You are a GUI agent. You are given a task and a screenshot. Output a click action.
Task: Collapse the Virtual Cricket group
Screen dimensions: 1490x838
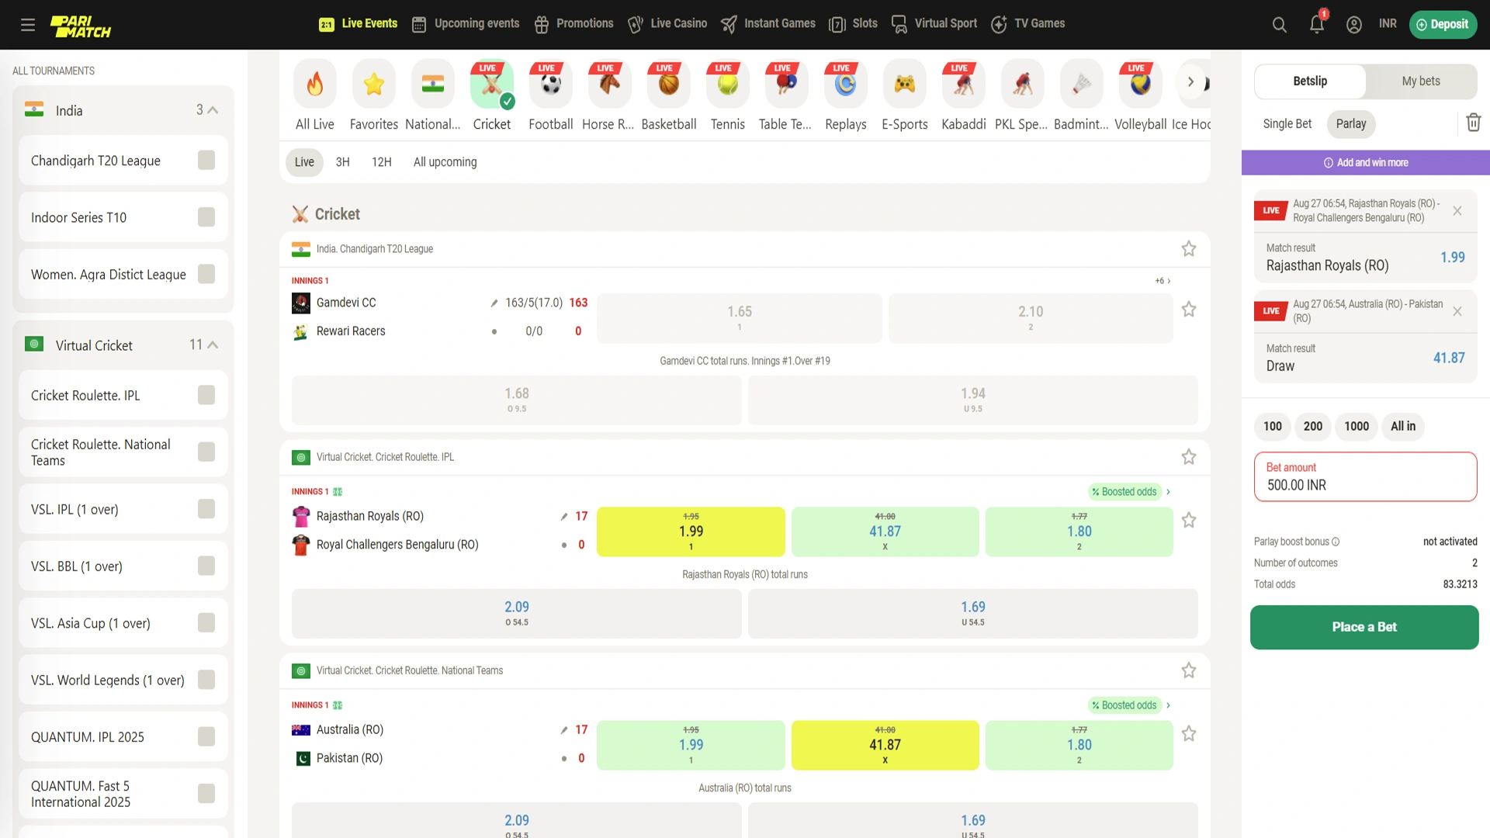coord(213,345)
